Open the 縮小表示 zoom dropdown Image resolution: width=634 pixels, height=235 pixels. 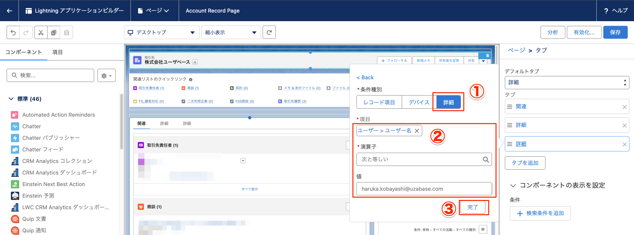click(x=231, y=32)
